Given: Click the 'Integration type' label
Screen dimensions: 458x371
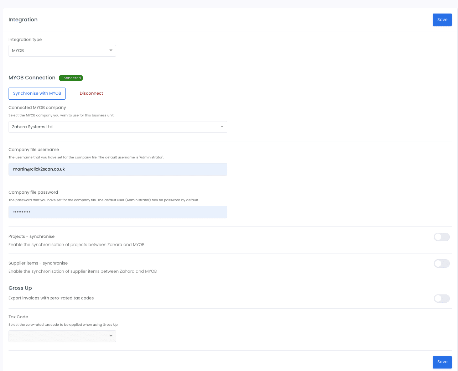Looking at the screenshot, I should pyautogui.click(x=25, y=40).
